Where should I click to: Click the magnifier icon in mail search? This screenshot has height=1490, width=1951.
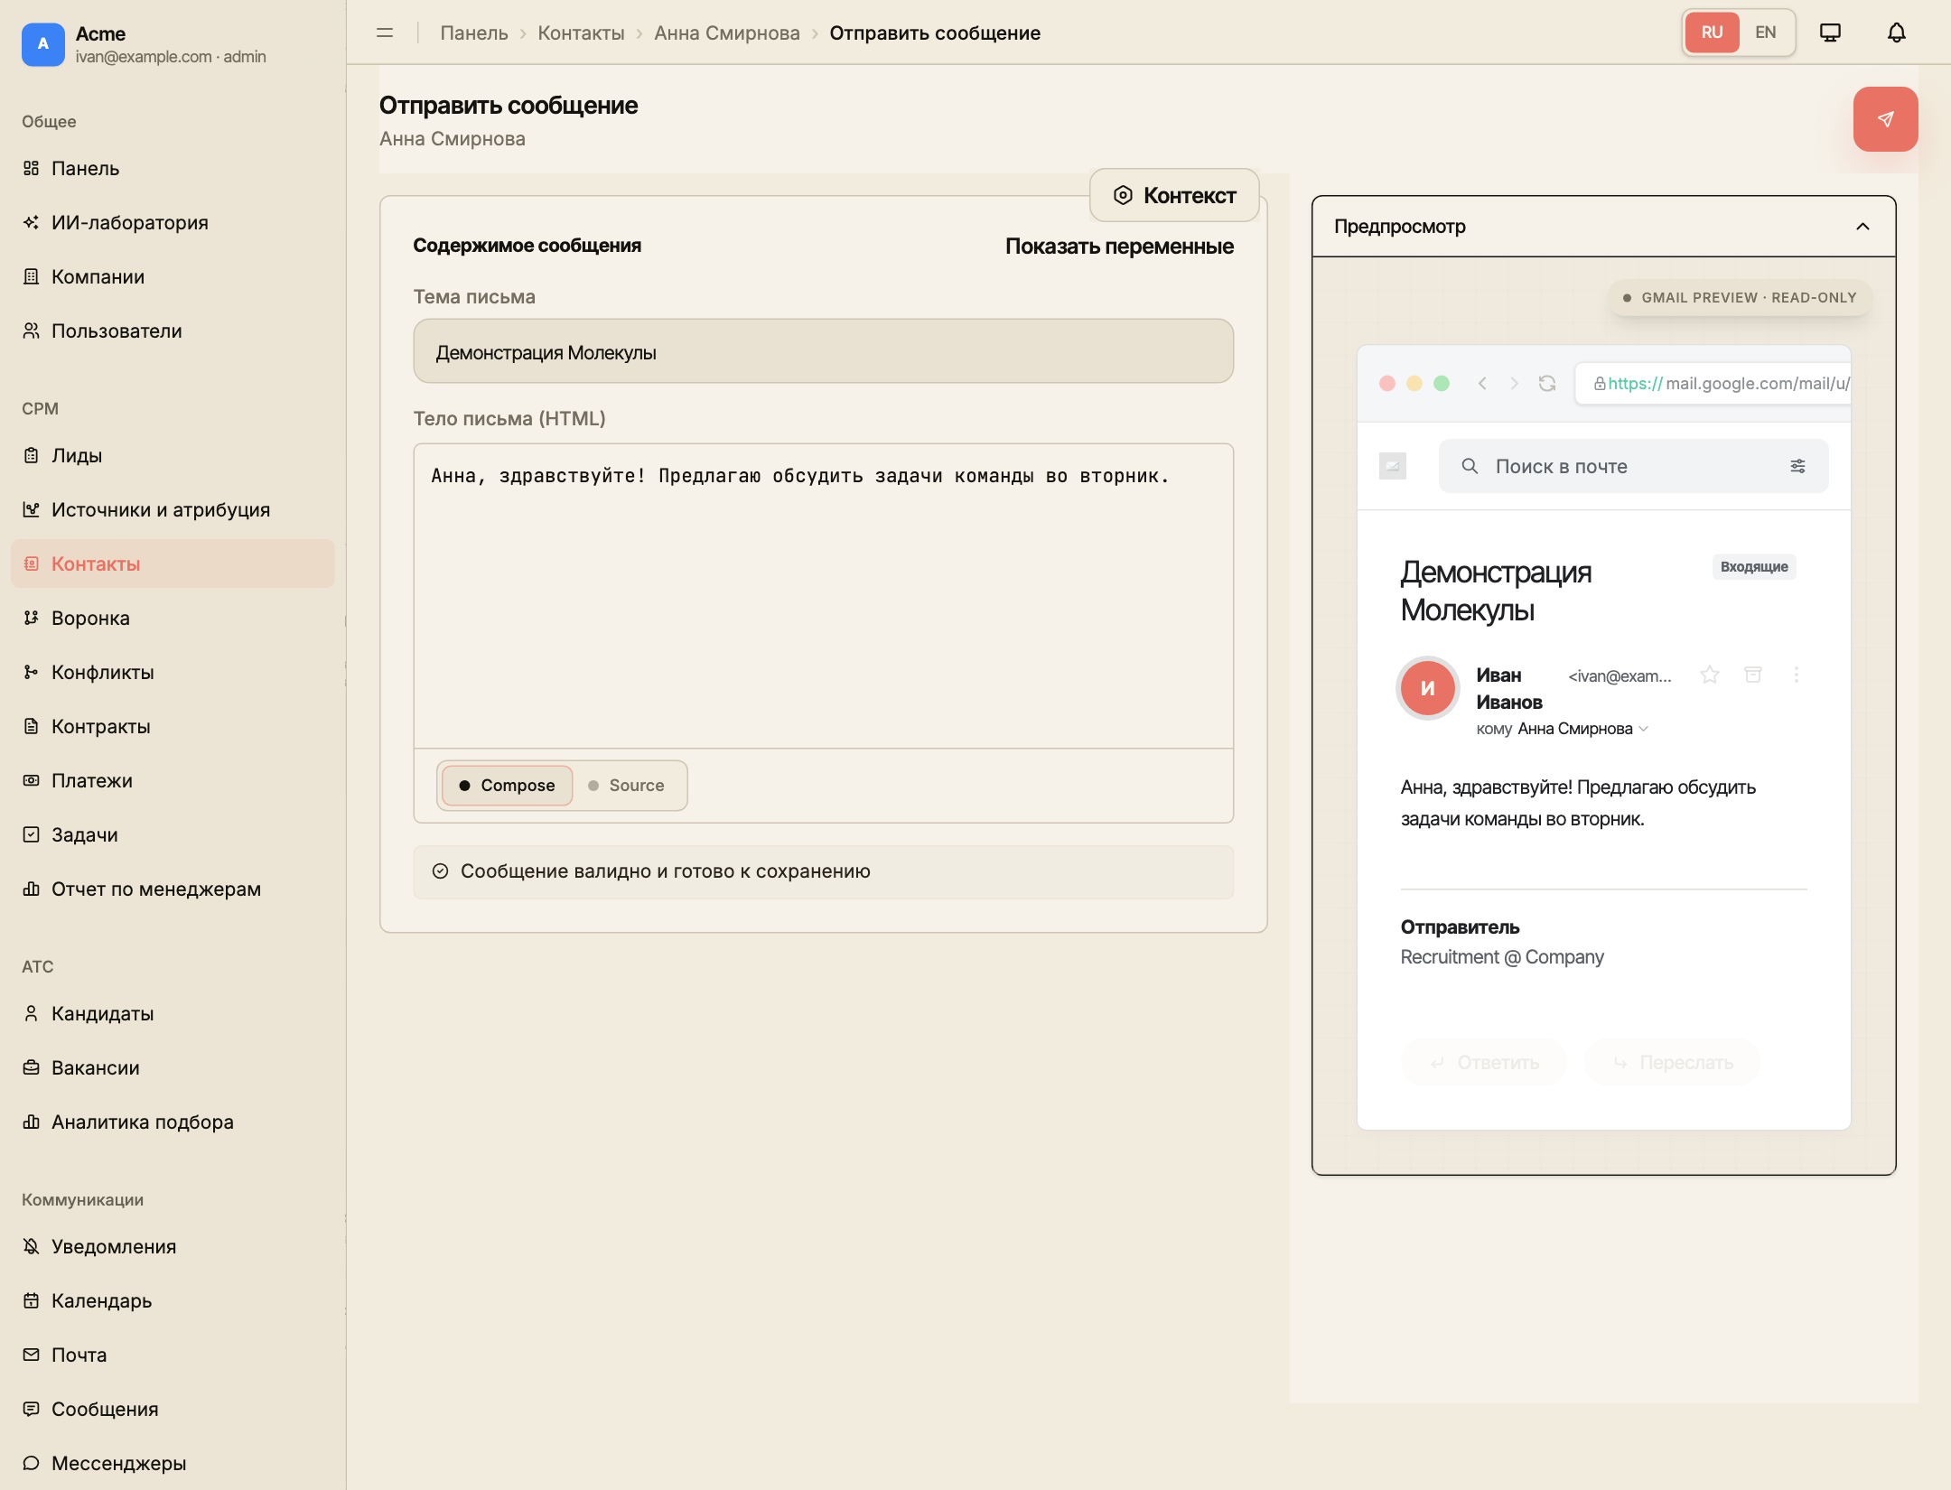click(x=1470, y=466)
